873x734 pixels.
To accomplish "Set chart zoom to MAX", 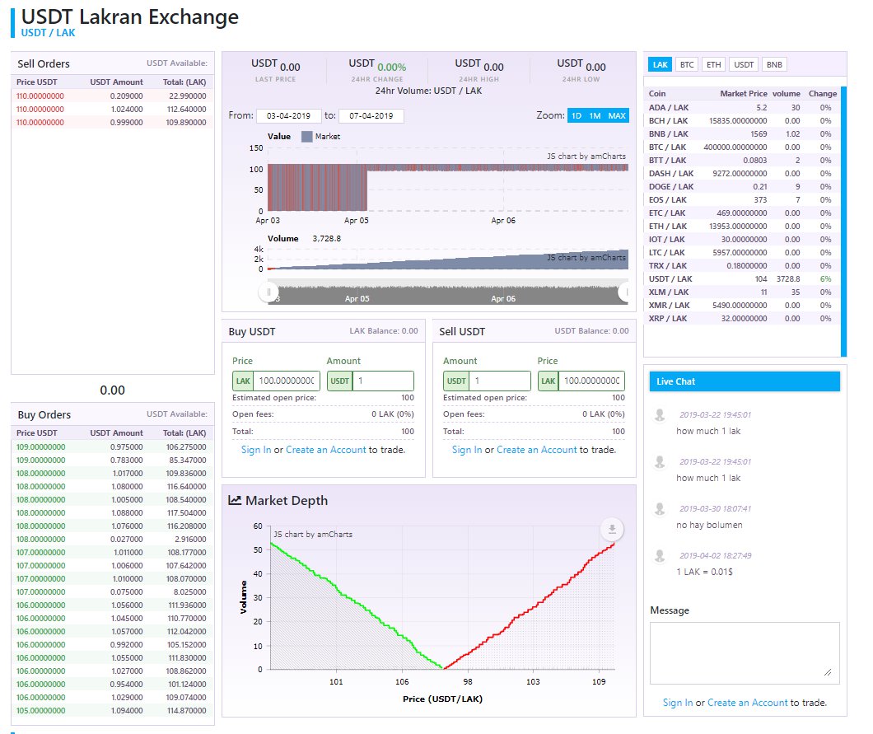I will tap(617, 116).
